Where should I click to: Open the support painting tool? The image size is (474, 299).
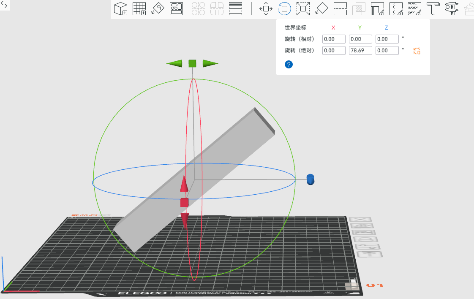point(377,8)
